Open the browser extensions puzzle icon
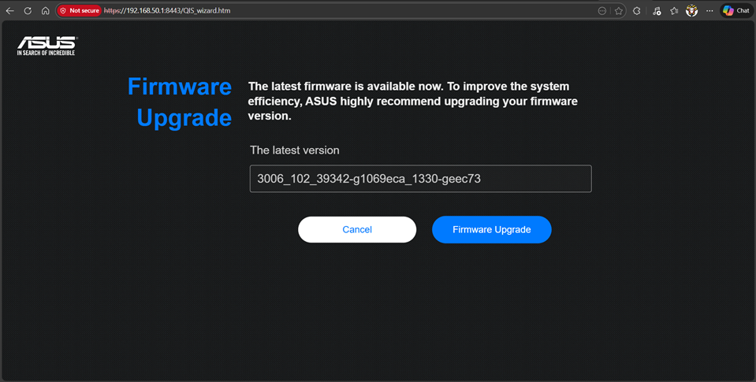This screenshot has width=756, height=382. click(x=637, y=11)
